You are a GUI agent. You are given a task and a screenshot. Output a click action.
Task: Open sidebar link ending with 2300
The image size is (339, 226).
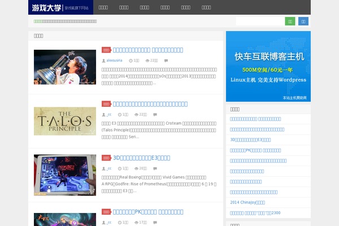pos(255,213)
